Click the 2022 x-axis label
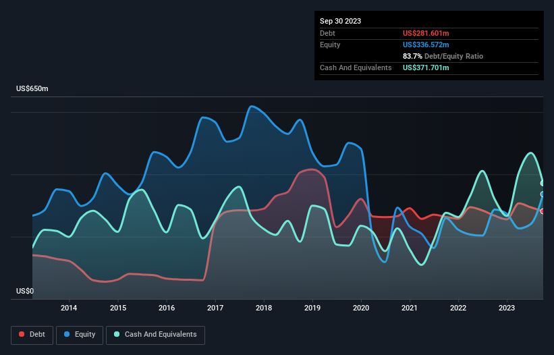 point(458,308)
